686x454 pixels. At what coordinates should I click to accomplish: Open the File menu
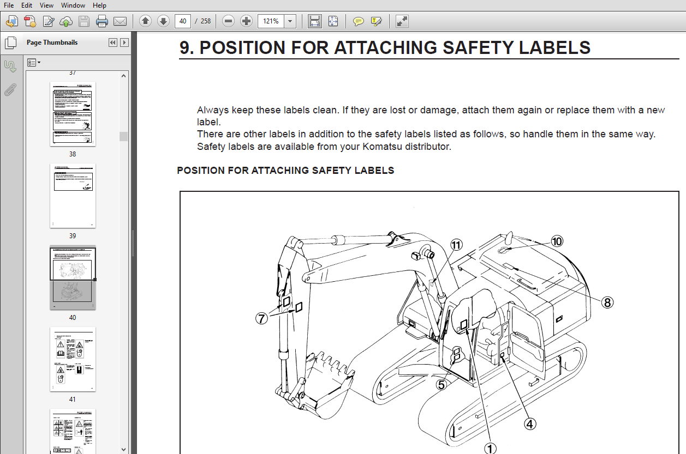9,5
